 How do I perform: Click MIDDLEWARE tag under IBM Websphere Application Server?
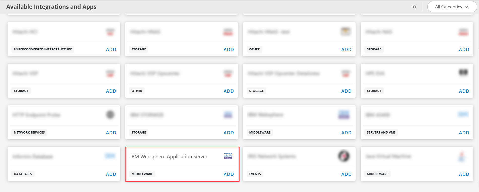142,174
